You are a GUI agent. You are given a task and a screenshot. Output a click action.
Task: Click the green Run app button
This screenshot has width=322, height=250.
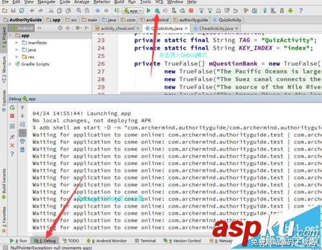pyautogui.click(x=148, y=10)
